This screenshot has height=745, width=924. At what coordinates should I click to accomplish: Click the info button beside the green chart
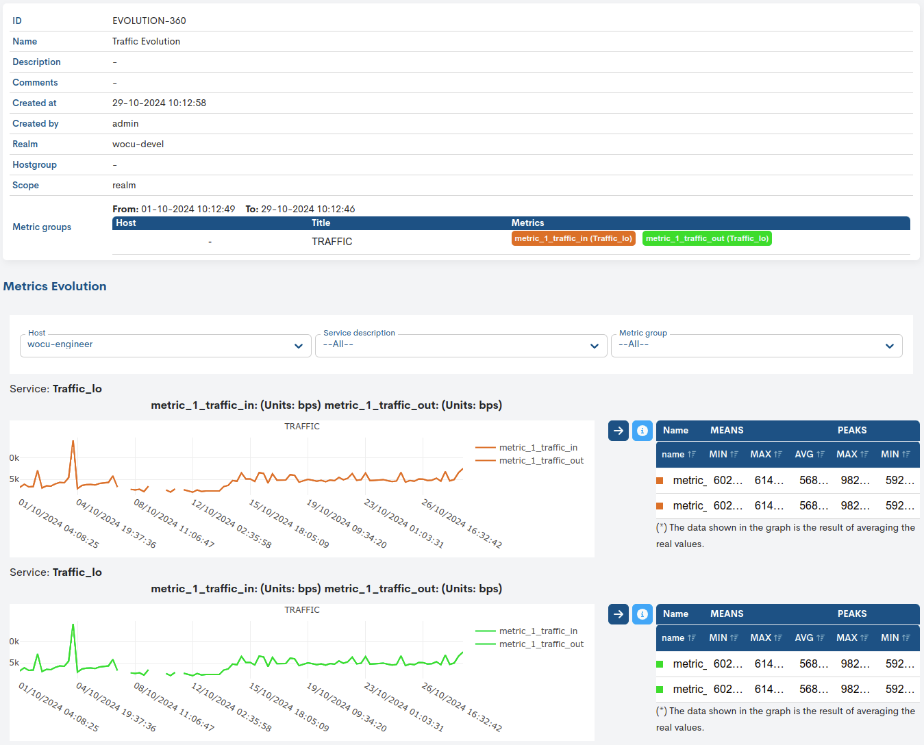(642, 614)
